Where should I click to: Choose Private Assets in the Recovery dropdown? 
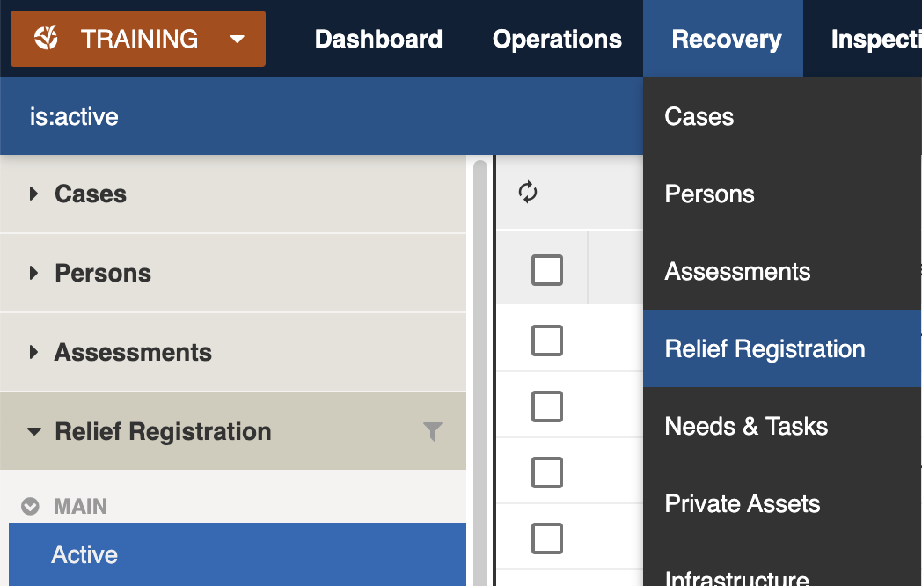[x=743, y=504]
